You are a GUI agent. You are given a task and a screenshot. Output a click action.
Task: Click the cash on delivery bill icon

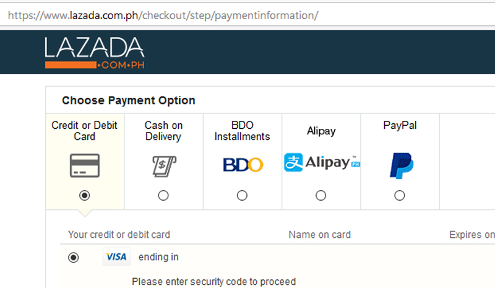click(164, 166)
